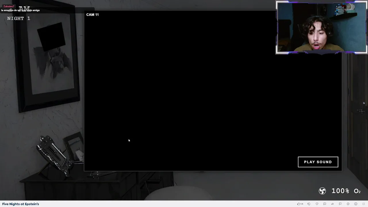
Task: Like the video with thumbs-up icon
Action: coord(298,204)
